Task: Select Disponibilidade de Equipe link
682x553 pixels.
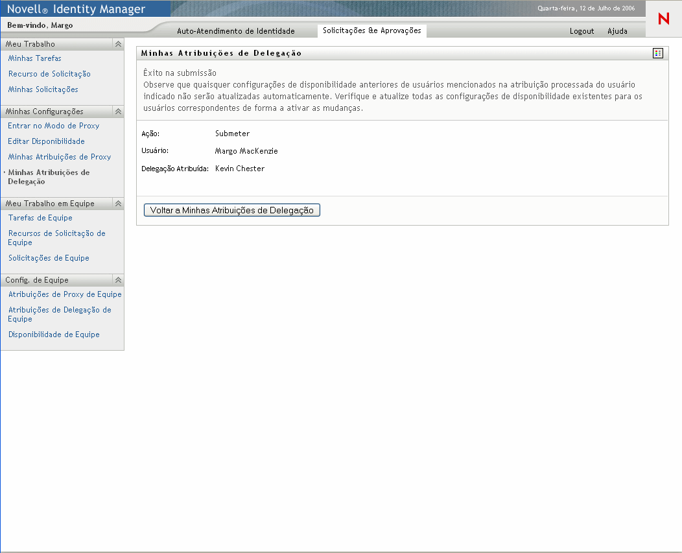Action: [54, 335]
